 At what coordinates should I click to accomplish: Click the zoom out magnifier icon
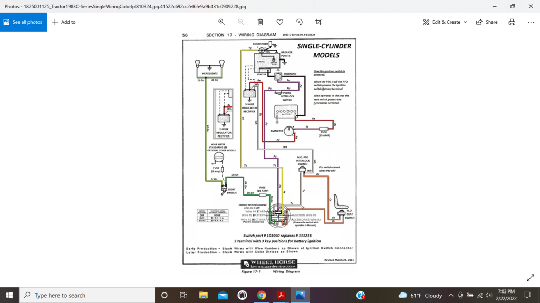pos(241,22)
